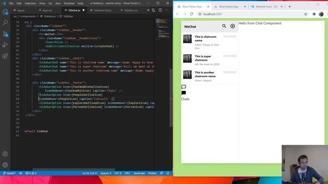This screenshot has width=328, height=184.
Task: Open the Edit menu
Action: [19, 4]
